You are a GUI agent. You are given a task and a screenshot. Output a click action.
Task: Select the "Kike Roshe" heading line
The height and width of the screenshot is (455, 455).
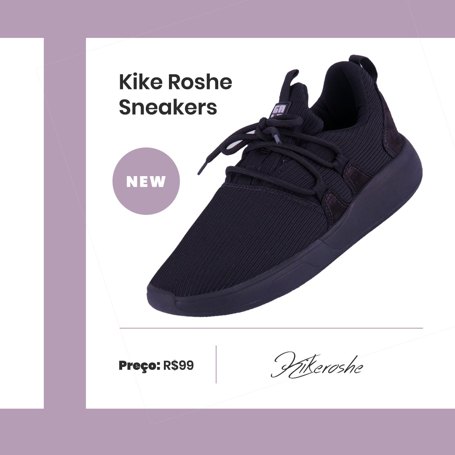(x=175, y=82)
